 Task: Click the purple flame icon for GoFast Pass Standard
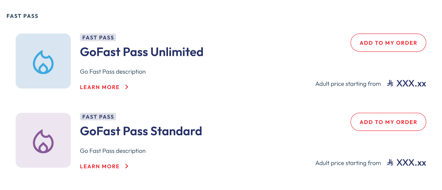coord(43,141)
